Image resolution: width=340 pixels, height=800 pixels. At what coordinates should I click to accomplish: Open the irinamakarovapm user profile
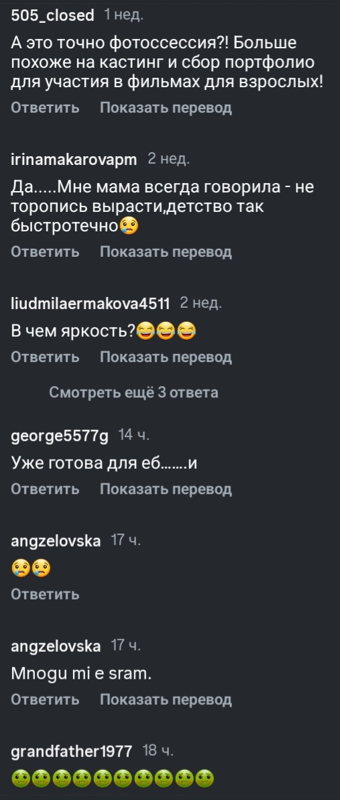pos(74,159)
